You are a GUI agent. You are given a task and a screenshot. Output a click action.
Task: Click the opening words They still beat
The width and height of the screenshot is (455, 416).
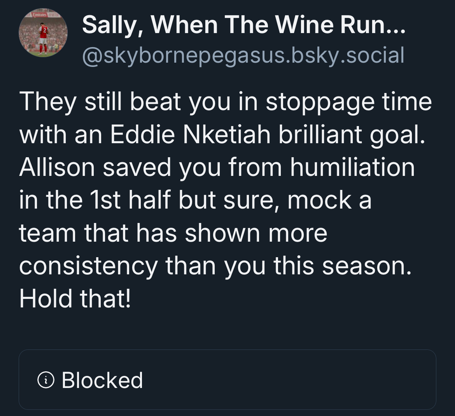[100, 102]
